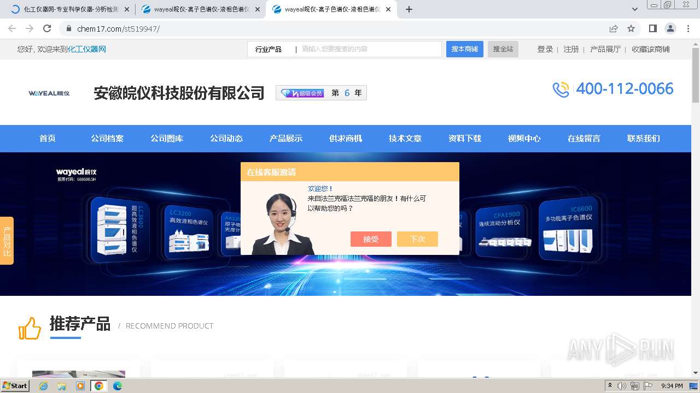Open the media player taskbar icon
Screen dimensions: 700x393
(80, 386)
